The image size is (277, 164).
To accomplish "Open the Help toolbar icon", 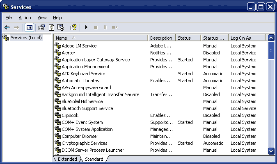I will point(73,27).
